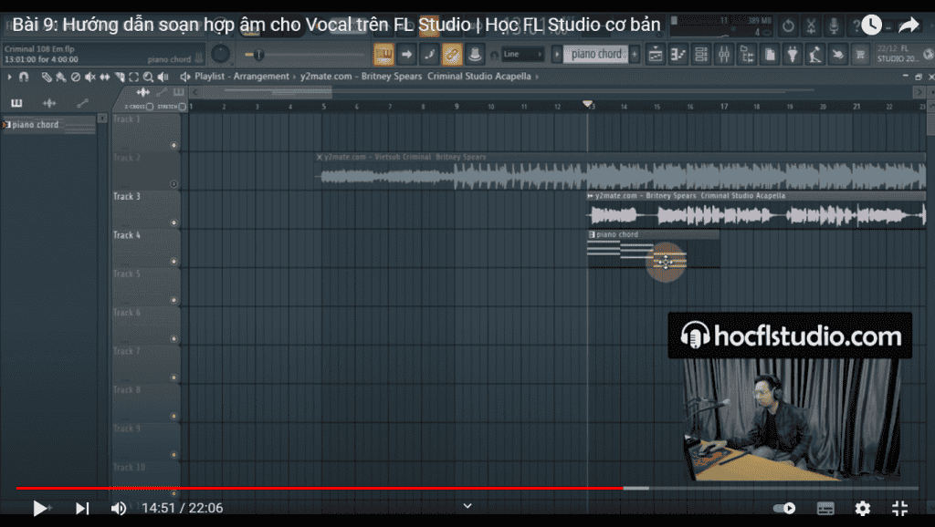Click the tempo tapper icon
The width and height of the screenshot is (935, 527).
click(815, 55)
